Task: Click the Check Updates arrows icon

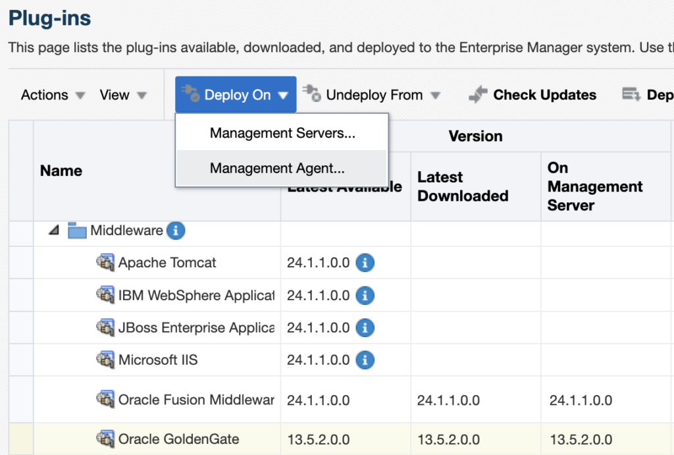Action: [478, 95]
